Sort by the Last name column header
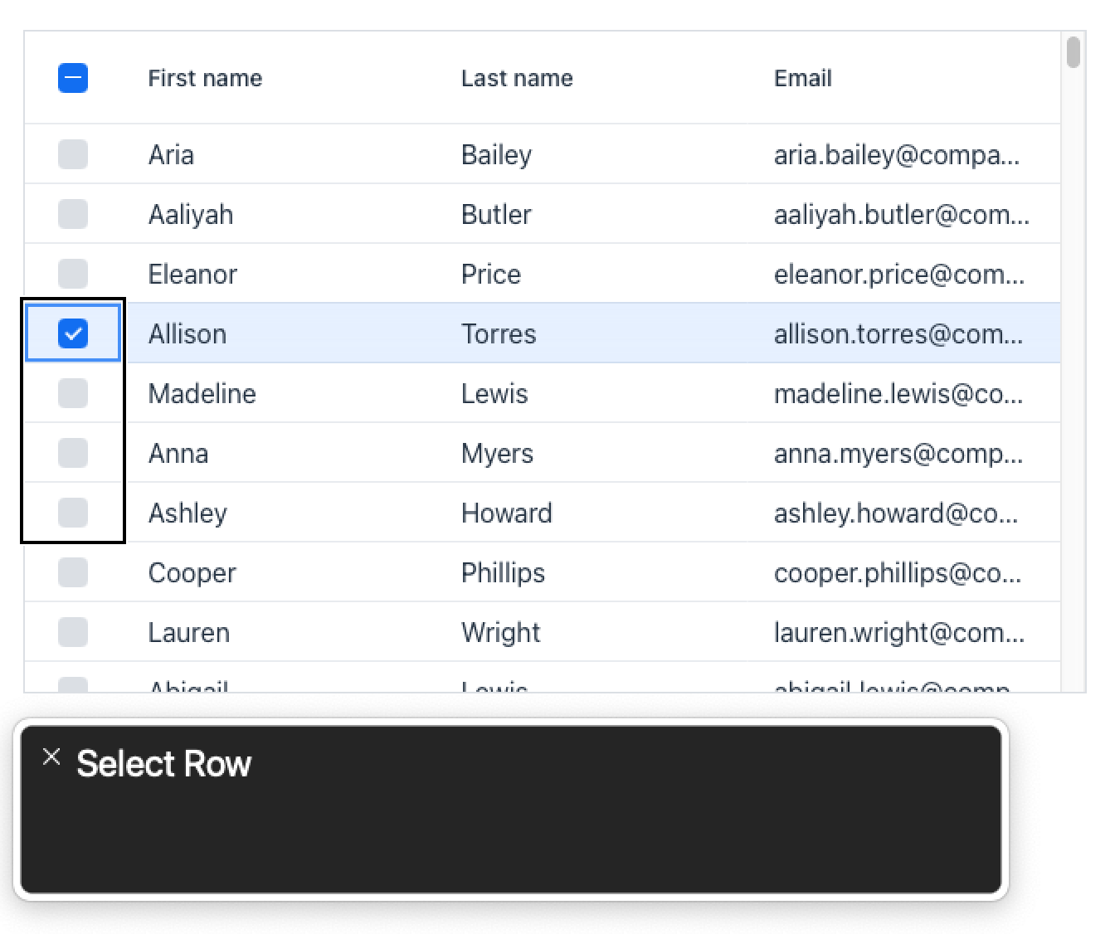The width and height of the screenshot is (1110, 934). 516,77
